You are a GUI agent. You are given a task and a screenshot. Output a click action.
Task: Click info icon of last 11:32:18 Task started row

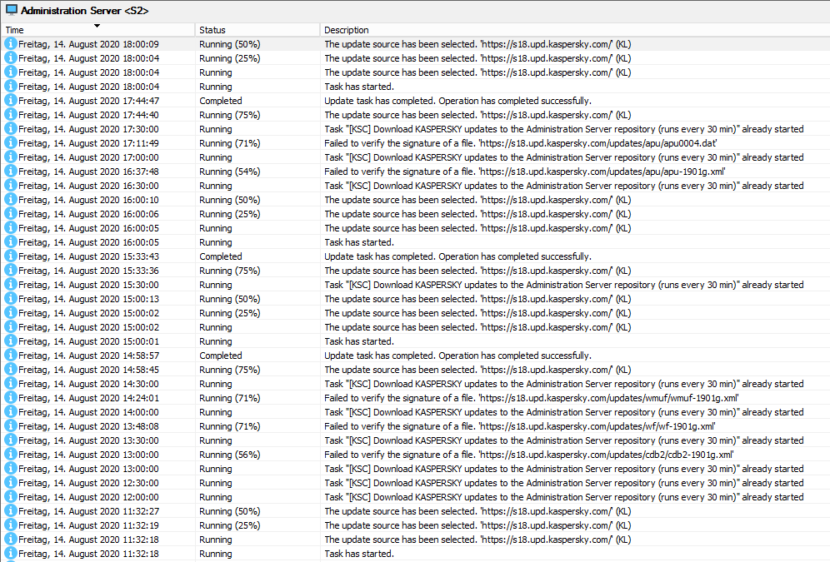[x=10, y=554]
